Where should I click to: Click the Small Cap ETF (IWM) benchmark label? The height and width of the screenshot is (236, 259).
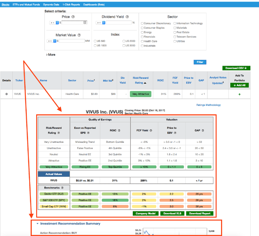tap(54, 206)
